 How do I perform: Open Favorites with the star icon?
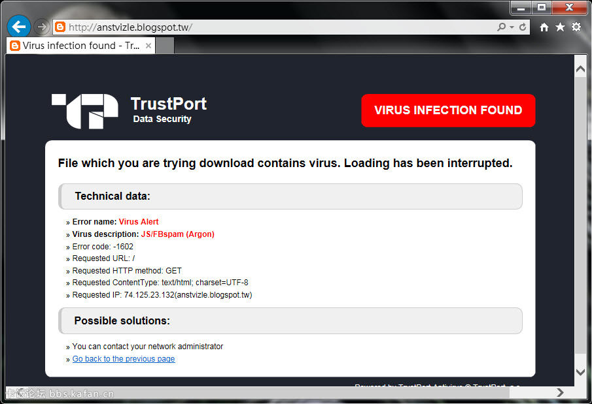tap(561, 27)
